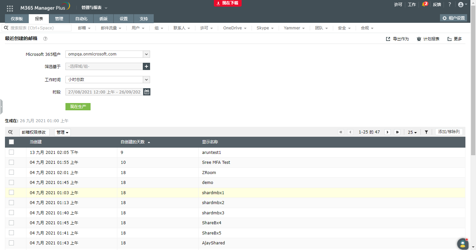Click 导出作为 export option
476x250 pixels.
(x=397, y=39)
